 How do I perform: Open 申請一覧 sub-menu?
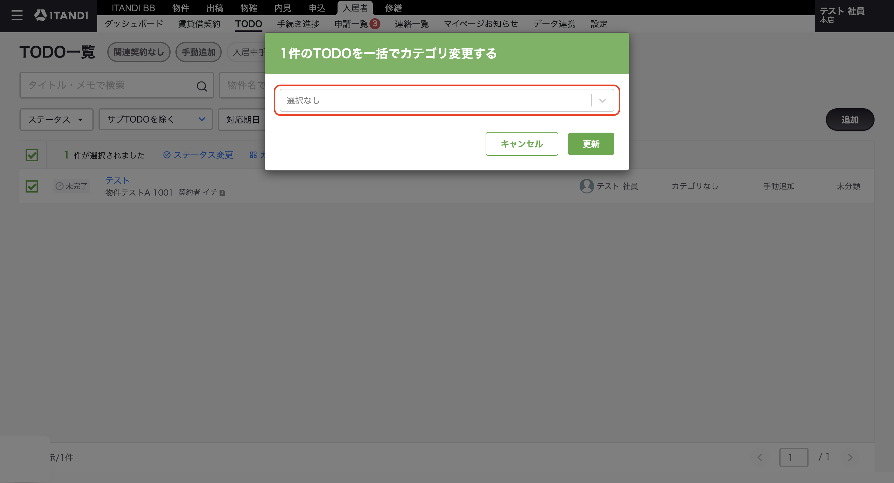pos(351,24)
